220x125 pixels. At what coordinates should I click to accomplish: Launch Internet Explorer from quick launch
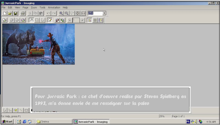point(24,122)
